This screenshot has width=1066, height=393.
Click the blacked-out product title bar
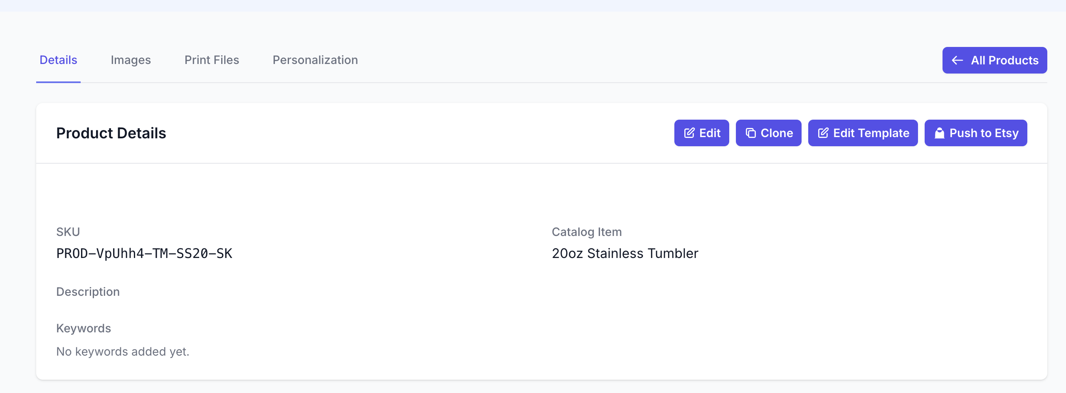434,197
